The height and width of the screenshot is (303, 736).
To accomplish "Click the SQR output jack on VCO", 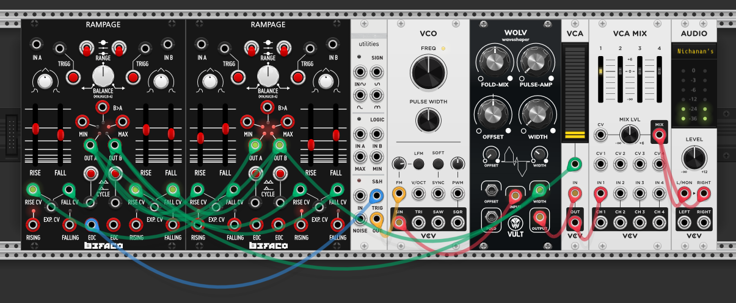I will (x=457, y=223).
